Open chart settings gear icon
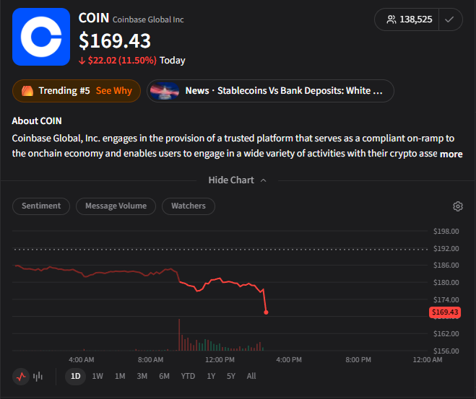 [x=458, y=206]
